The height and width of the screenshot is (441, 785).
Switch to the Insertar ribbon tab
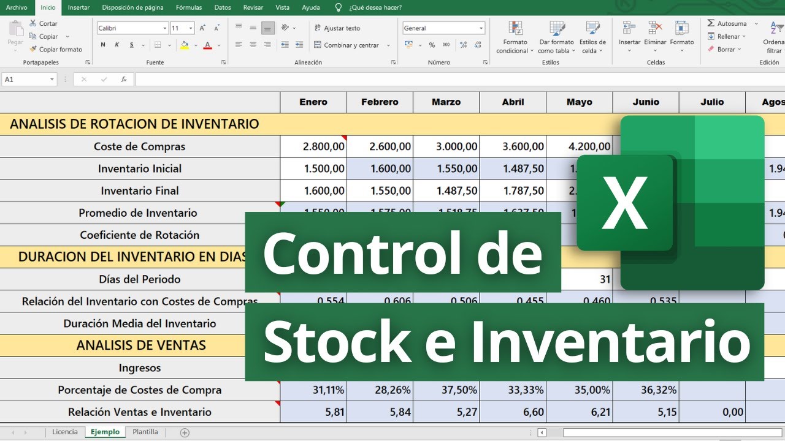(78, 7)
